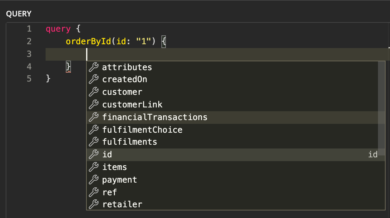Click wrench icon beside attributes suggestion
The image size is (390, 218).
(x=93, y=67)
